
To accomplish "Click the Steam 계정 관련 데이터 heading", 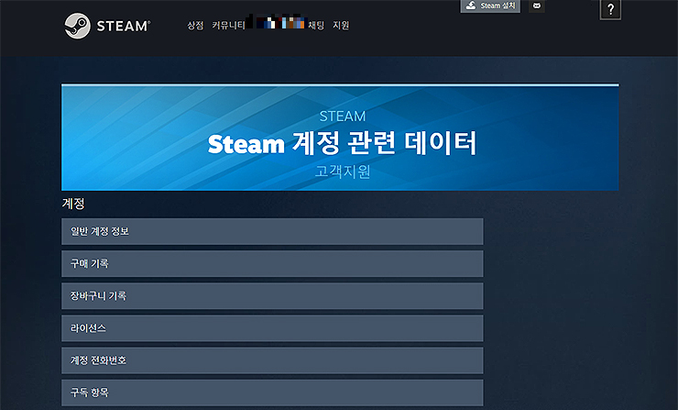I will click(x=342, y=143).
